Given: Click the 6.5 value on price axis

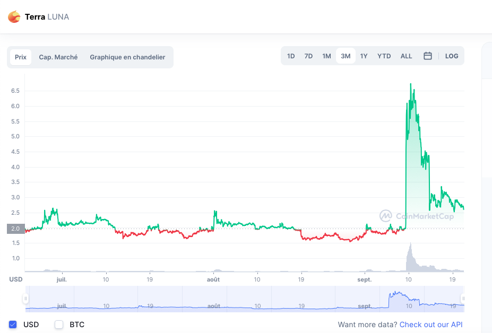Looking at the screenshot, I should (x=15, y=91).
